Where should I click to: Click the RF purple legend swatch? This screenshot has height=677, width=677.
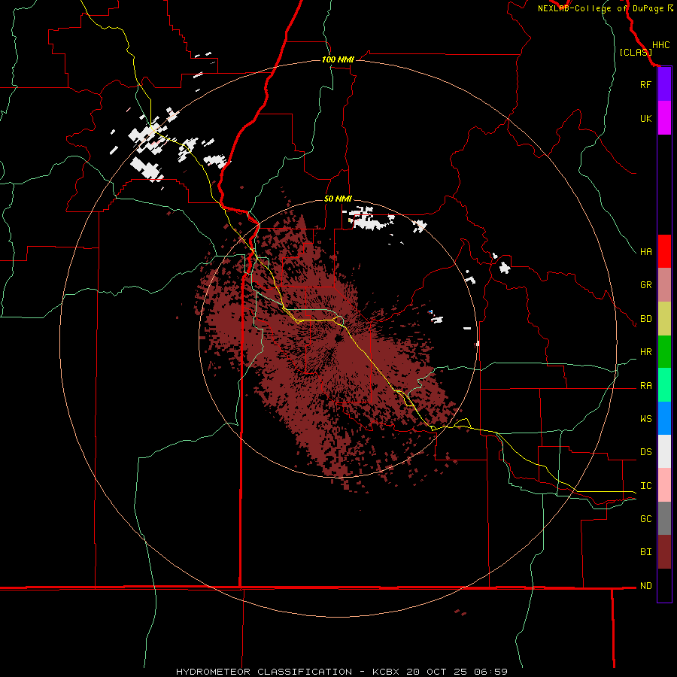[664, 84]
